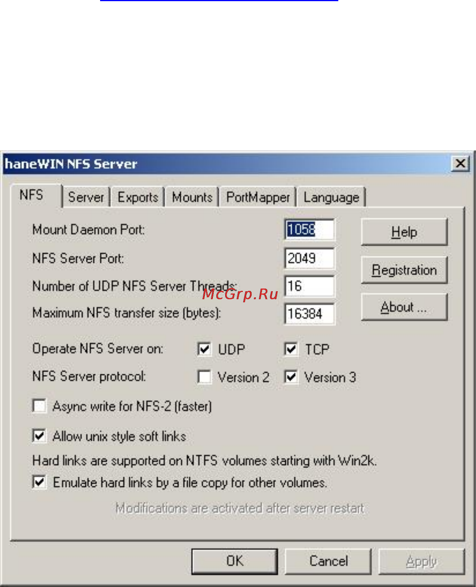Uncheck Emulate hard links by file copy
Image resolution: width=476 pixels, height=587 pixels.
(x=40, y=482)
